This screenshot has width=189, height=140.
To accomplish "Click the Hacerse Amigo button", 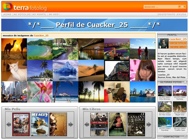I will (178, 47).
